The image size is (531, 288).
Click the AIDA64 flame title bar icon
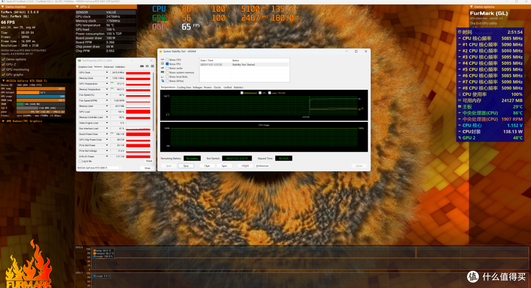click(161, 52)
